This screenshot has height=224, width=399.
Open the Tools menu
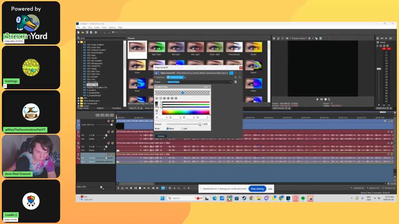104,27
